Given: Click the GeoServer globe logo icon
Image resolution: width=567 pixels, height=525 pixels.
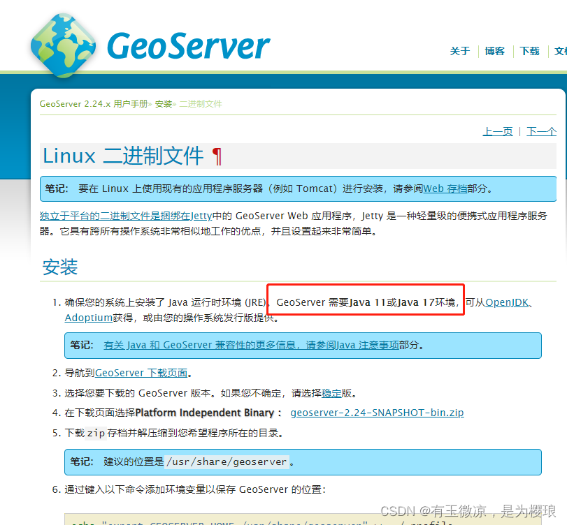Looking at the screenshot, I should point(64,45).
